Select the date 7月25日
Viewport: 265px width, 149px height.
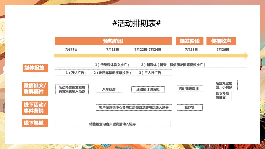(191, 50)
